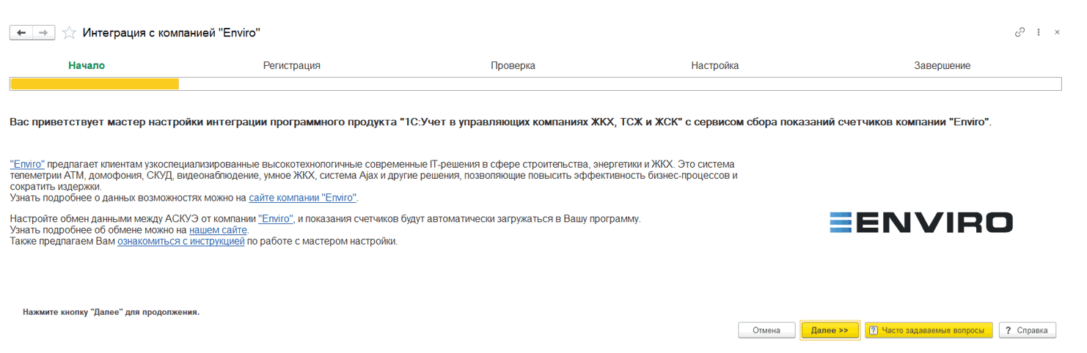Copy link to this form via chain icon
The image size is (1087, 353).
click(1020, 32)
